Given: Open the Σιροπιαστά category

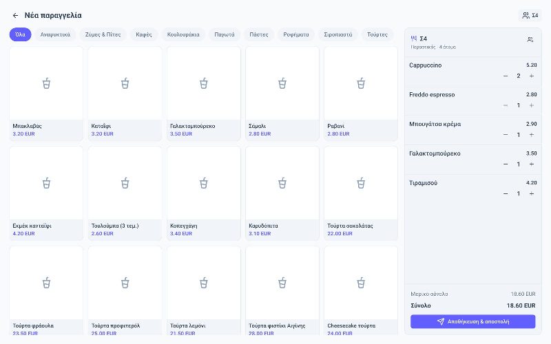Looking at the screenshot, I should pyautogui.click(x=338, y=34).
